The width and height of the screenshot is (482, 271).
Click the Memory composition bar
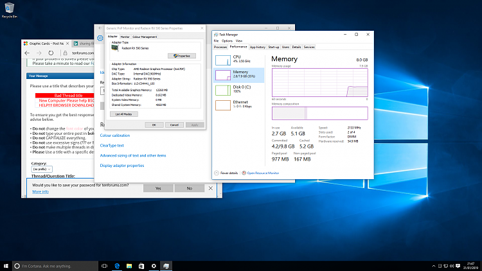click(319, 114)
